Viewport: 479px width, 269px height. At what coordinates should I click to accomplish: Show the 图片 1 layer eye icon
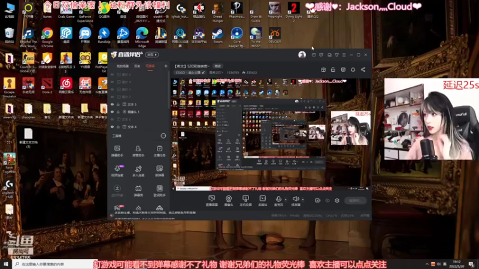112,89
